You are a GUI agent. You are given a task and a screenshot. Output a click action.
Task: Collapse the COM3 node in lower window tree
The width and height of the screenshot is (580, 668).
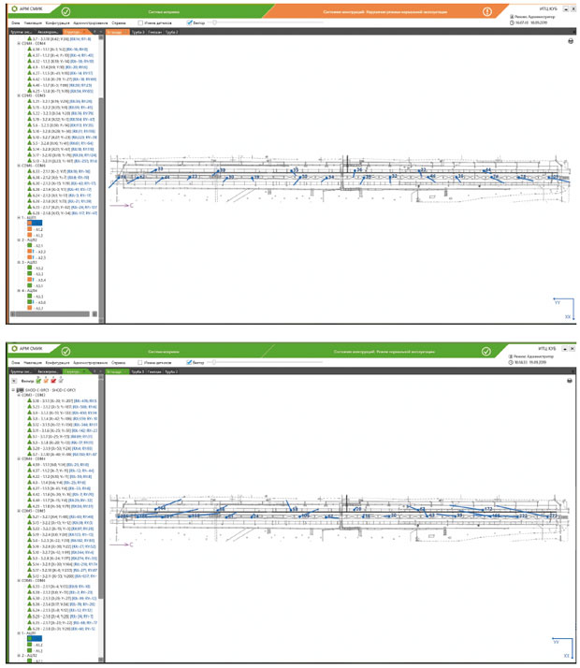coord(19,395)
